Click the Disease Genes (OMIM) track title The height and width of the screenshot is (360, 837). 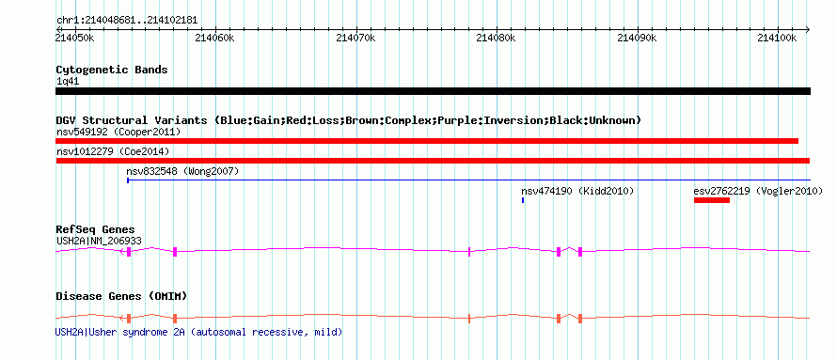[x=121, y=296]
